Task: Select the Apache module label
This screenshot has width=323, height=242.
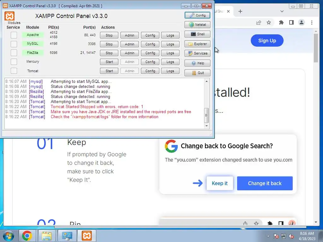Action: pos(33,35)
